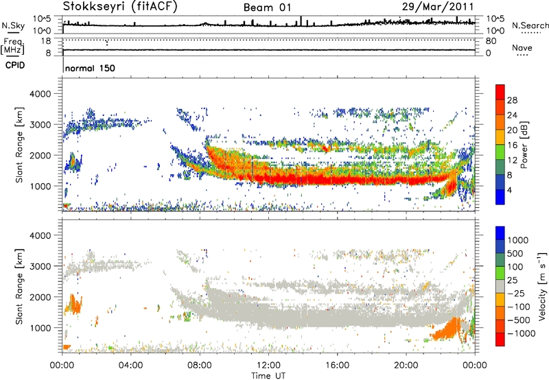Pick the yellow-orange 16–20 dB power swatch
This screenshot has width=549, height=380.
tap(500, 137)
